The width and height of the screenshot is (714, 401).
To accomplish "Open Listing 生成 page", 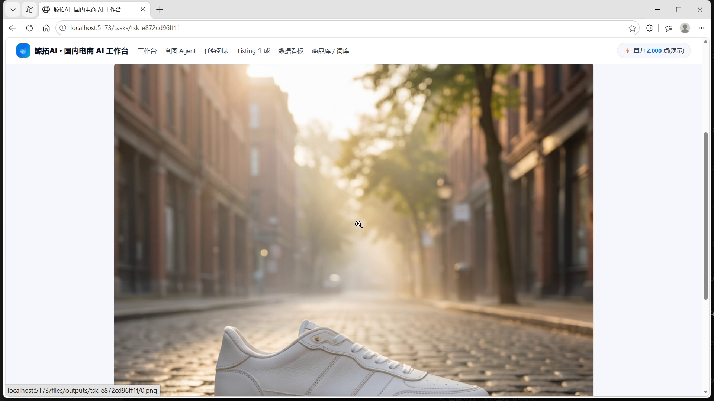I will (254, 51).
